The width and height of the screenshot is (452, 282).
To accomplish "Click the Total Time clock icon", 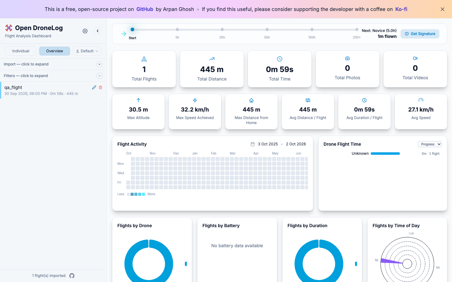I will (x=280, y=59).
